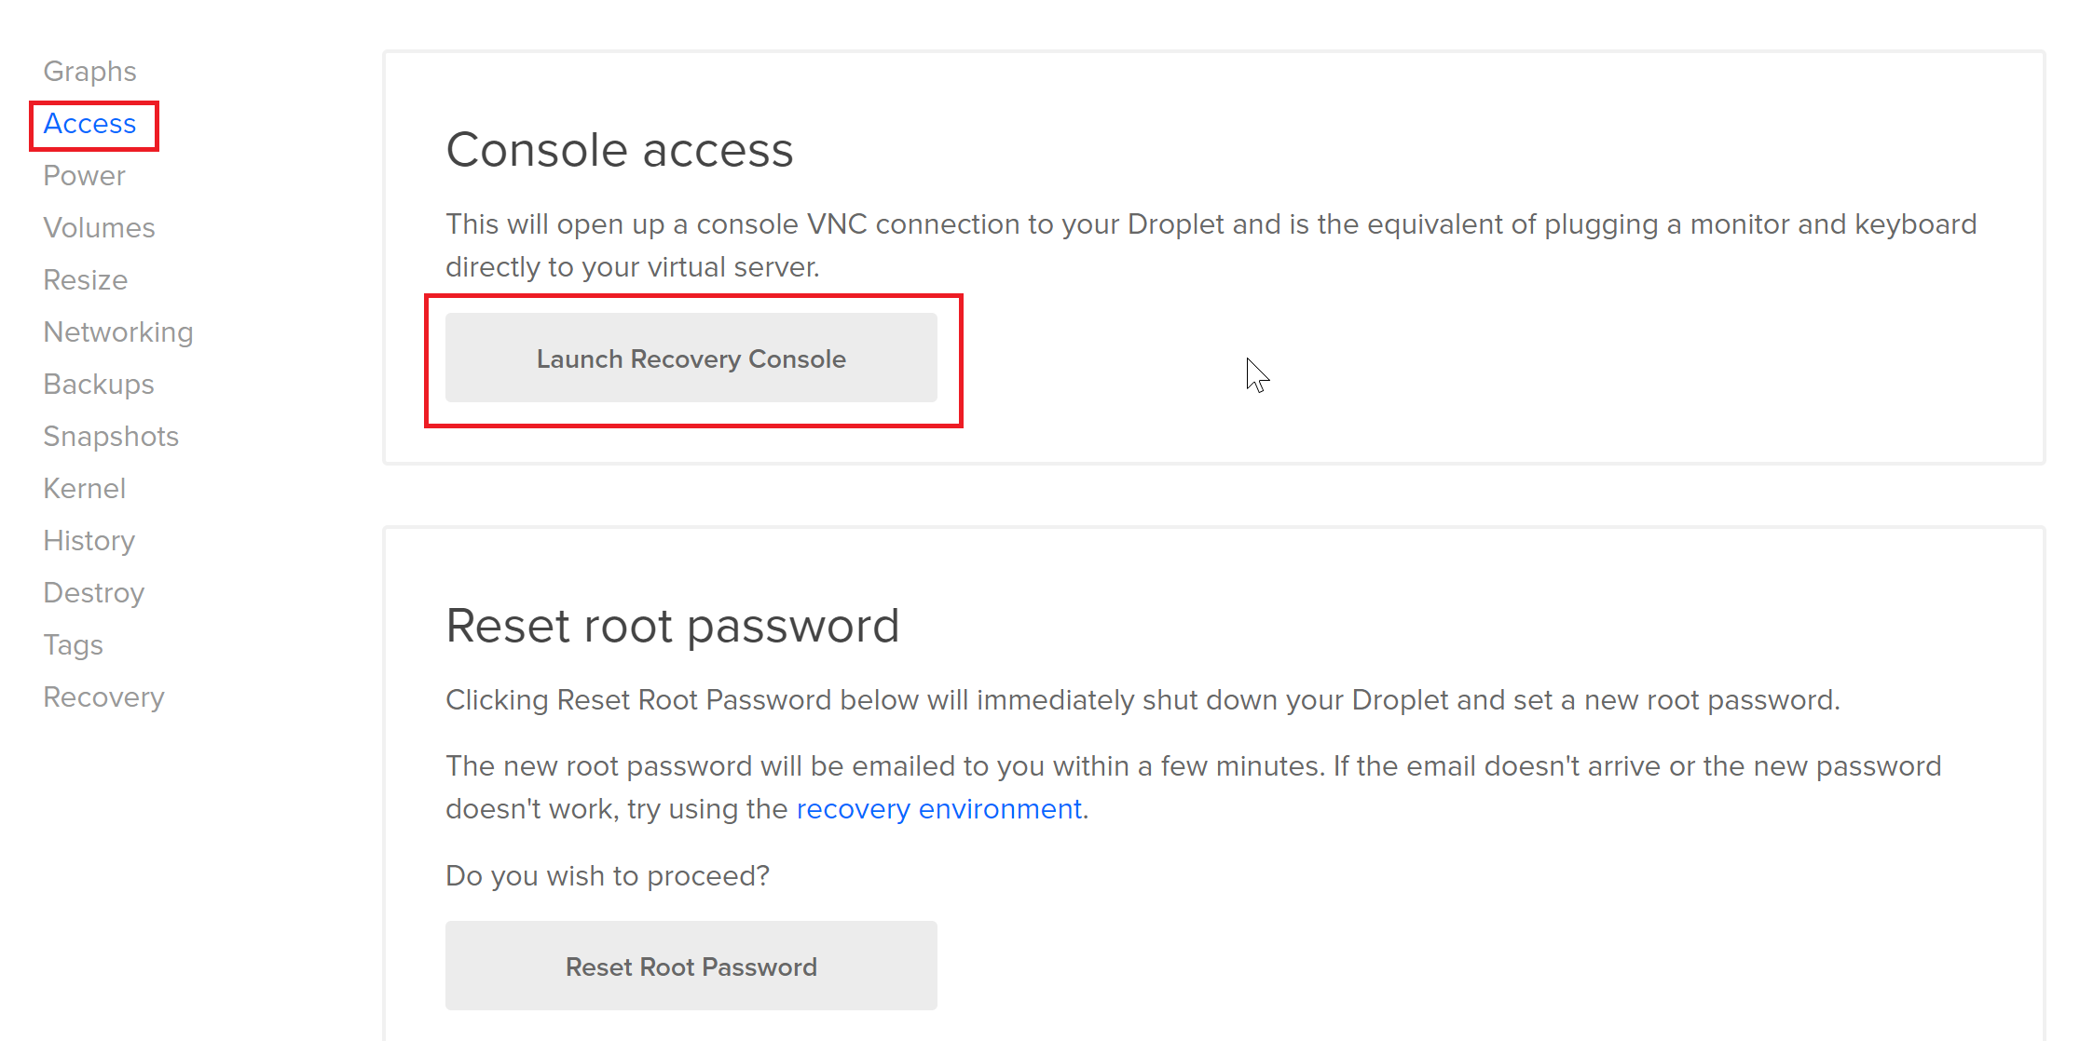
Task: Select Tags in the sidebar
Action: point(73,645)
